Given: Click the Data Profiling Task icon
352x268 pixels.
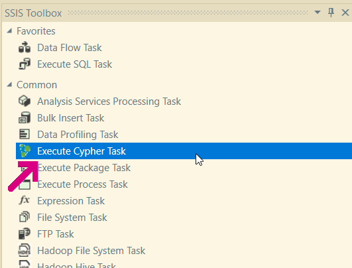Looking at the screenshot, I should click(25, 135).
